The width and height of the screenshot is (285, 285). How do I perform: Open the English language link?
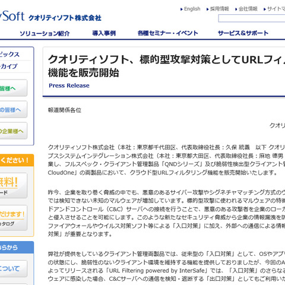click(x=192, y=9)
